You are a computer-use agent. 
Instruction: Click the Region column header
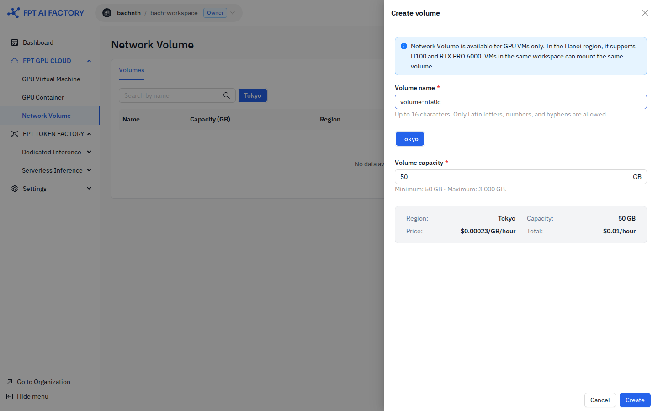[330, 119]
